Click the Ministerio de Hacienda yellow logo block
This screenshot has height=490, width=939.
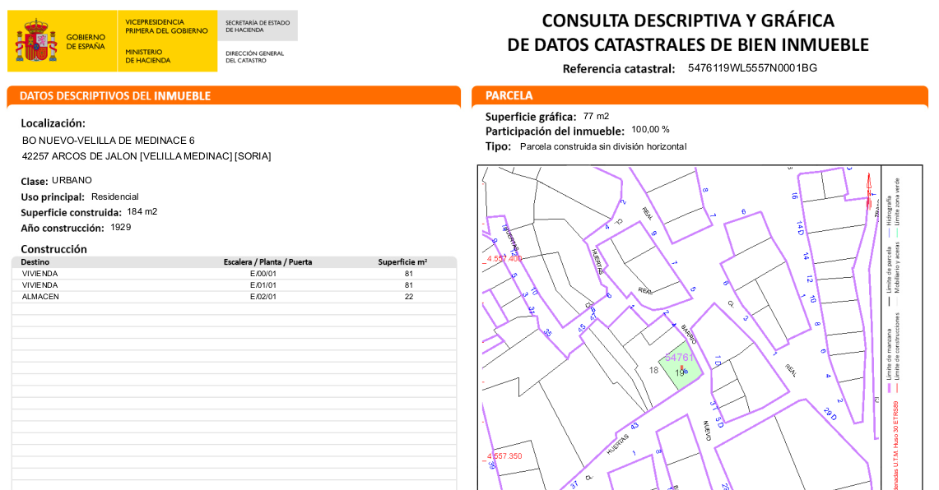click(x=166, y=41)
